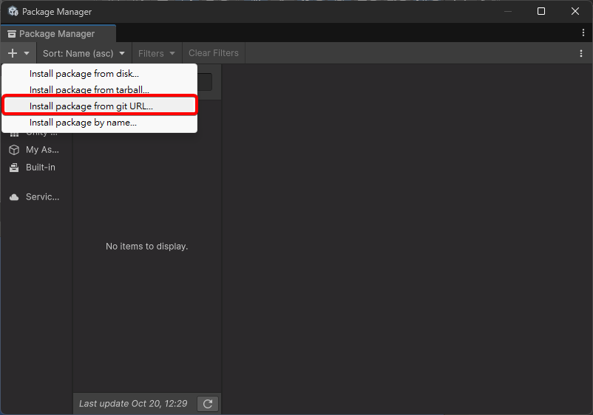Select Install package from git URL
The image size is (593, 415).
click(91, 106)
